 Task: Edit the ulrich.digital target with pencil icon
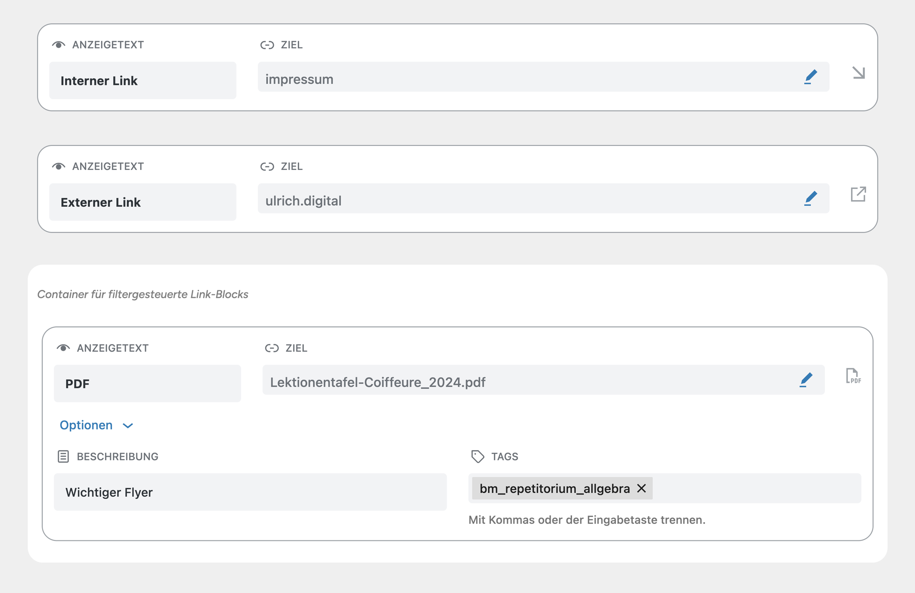pos(811,198)
